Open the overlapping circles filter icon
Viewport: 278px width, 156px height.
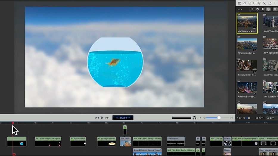tap(265, 3)
